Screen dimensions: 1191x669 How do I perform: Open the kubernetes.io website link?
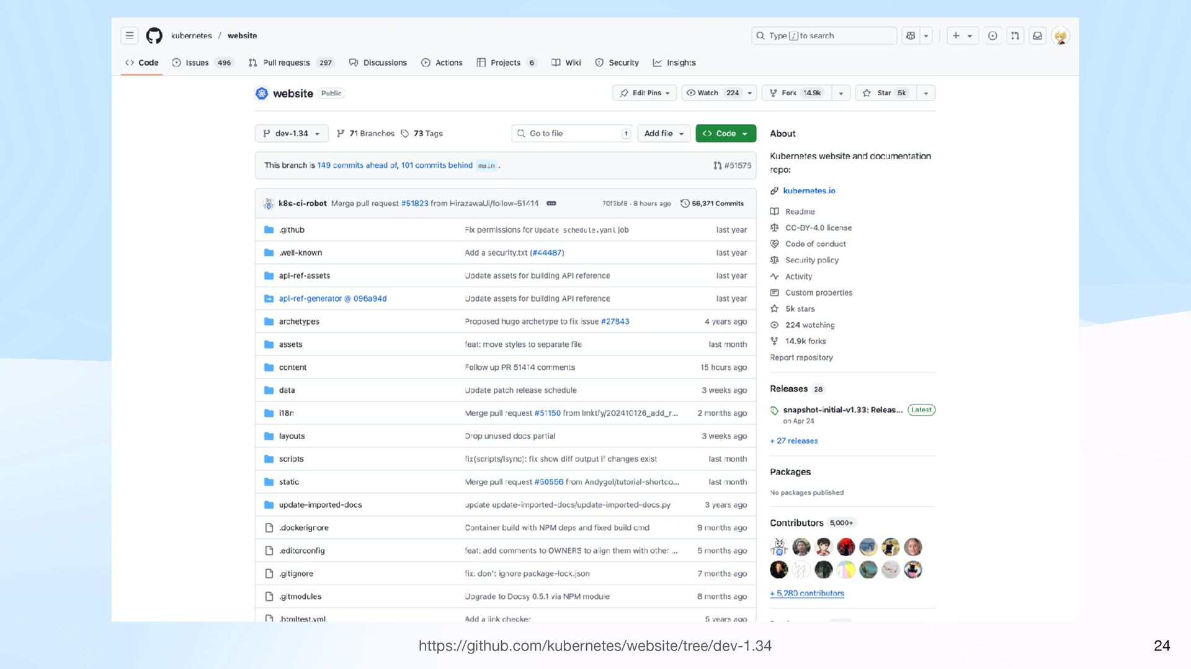click(x=809, y=191)
